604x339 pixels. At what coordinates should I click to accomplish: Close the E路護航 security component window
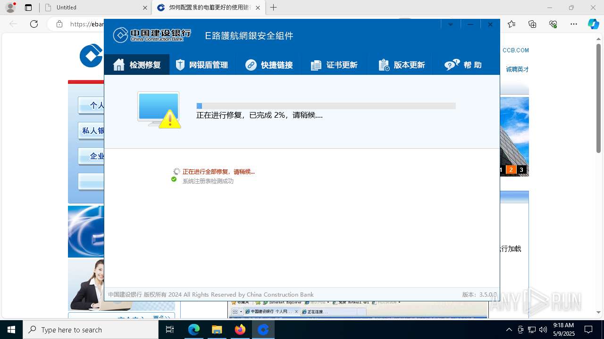(490, 24)
